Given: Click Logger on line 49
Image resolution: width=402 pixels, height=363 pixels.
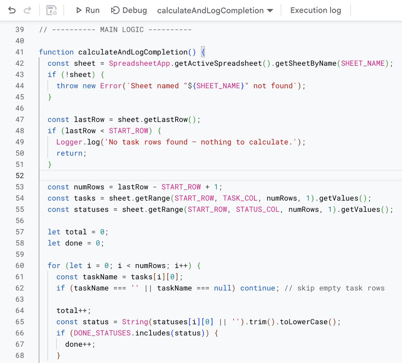Looking at the screenshot, I should tap(69, 142).
